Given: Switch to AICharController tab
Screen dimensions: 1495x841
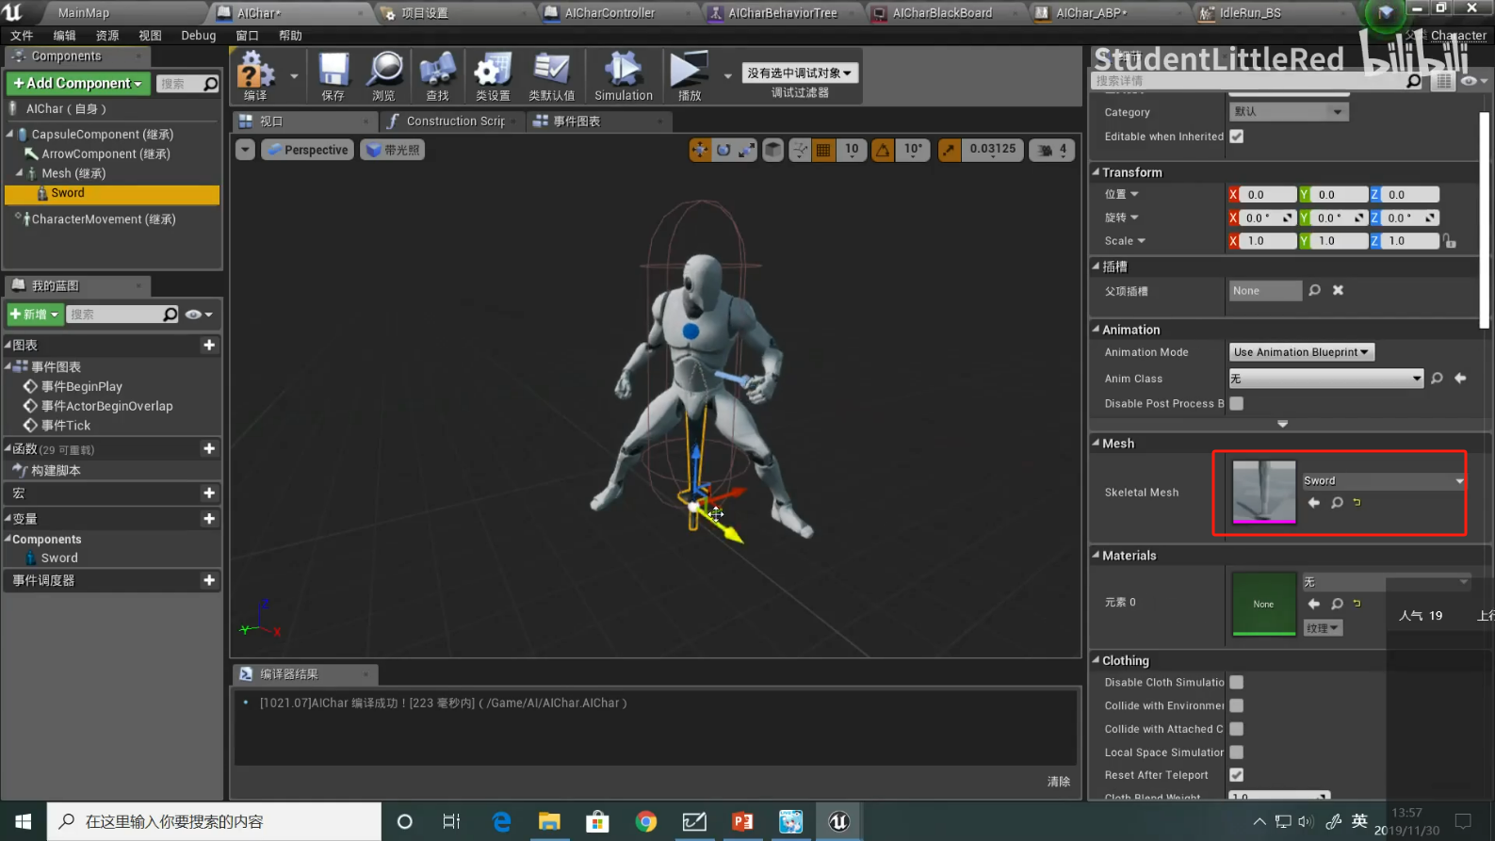Looking at the screenshot, I should (609, 13).
